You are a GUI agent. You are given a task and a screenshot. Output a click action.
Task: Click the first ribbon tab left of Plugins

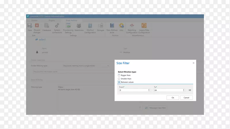[34, 20]
